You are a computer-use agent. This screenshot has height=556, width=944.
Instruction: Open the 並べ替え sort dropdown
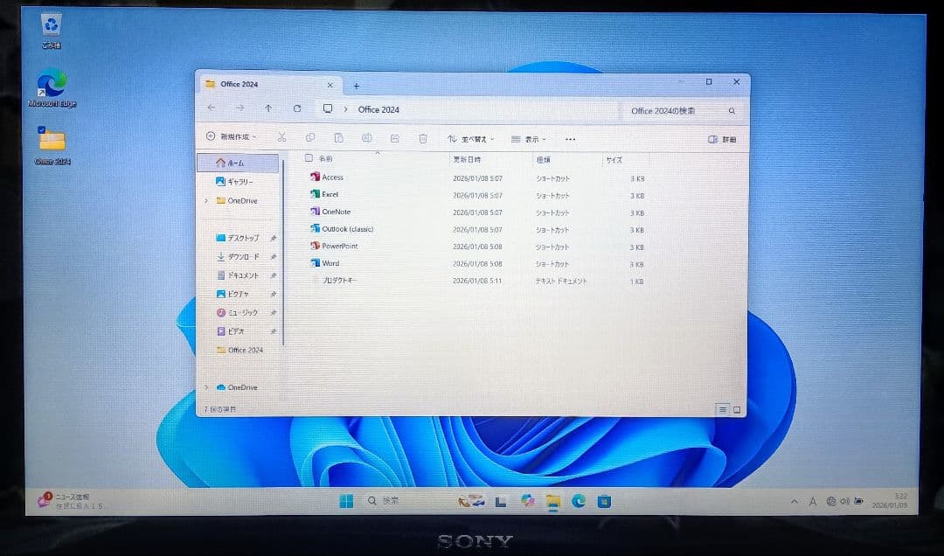pos(472,138)
